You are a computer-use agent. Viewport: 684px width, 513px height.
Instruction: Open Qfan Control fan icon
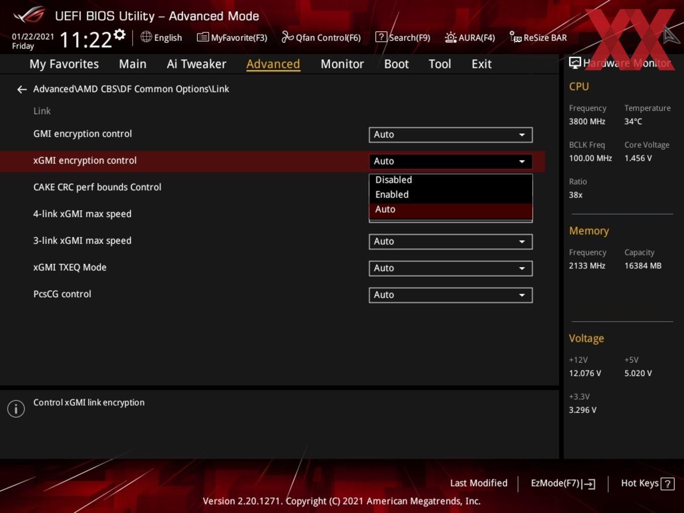(287, 37)
